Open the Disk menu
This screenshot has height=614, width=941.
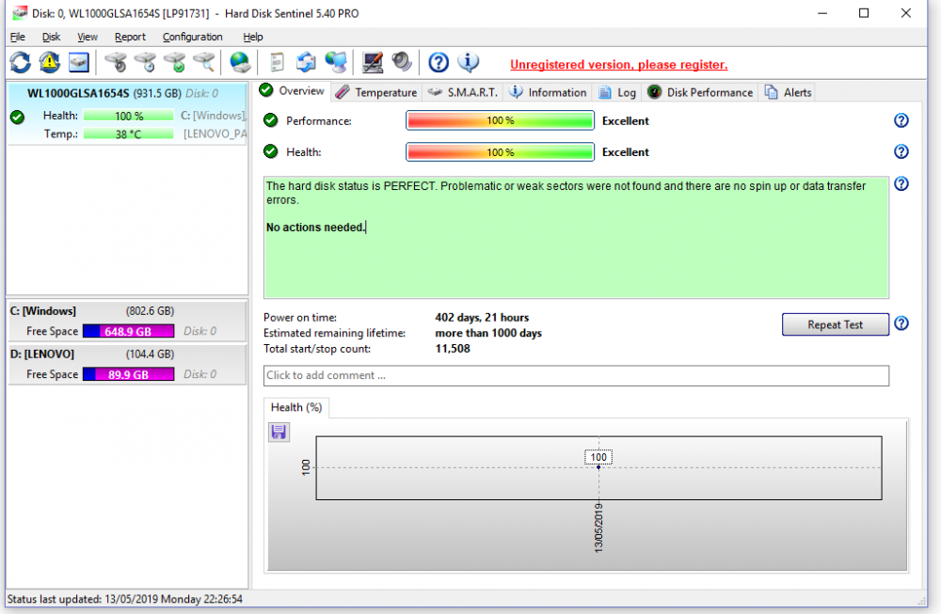coord(51,38)
